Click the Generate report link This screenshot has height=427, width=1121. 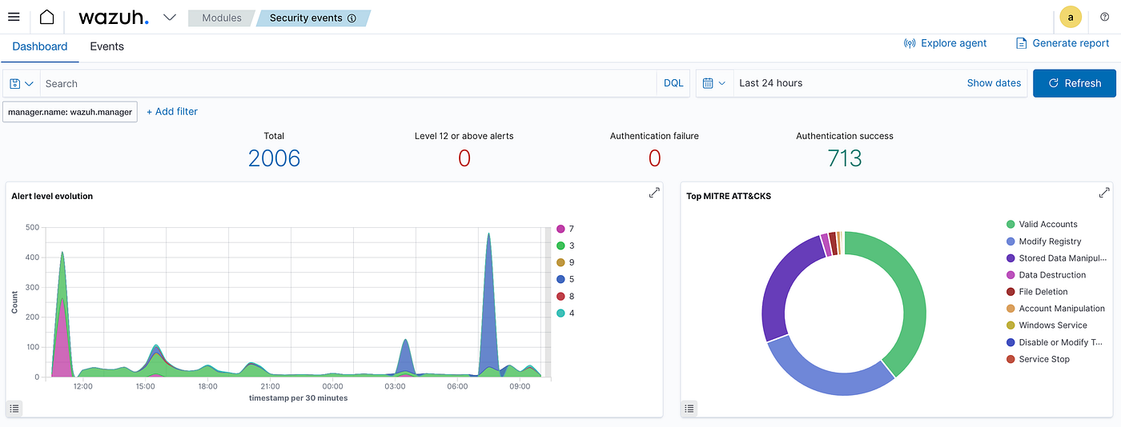coord(1062,43)
